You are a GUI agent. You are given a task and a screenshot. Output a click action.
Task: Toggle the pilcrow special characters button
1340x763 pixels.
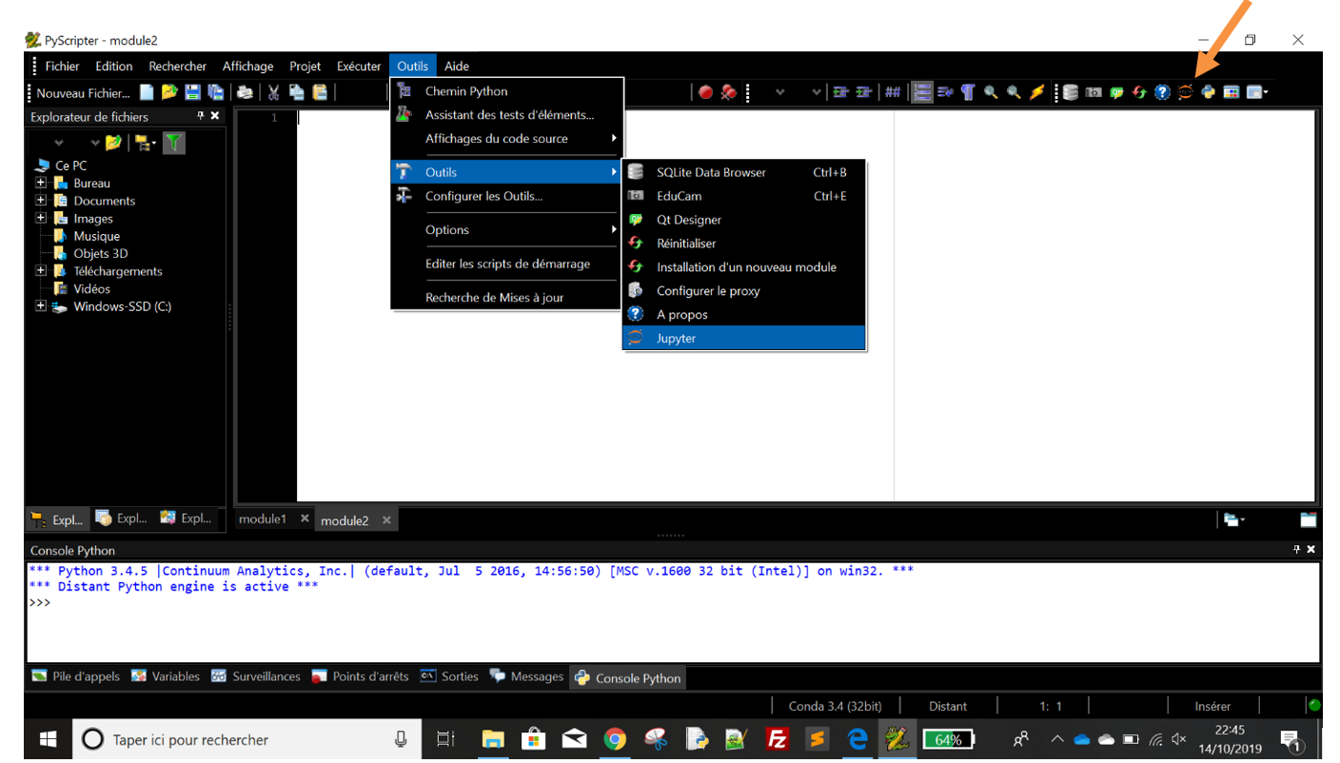[968, 92]
